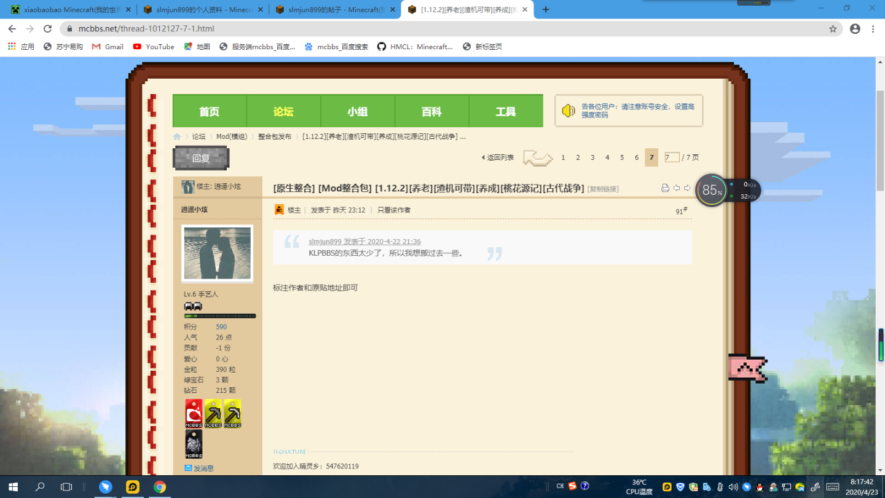Open the 百科 navigation tab

pos(431,111)
